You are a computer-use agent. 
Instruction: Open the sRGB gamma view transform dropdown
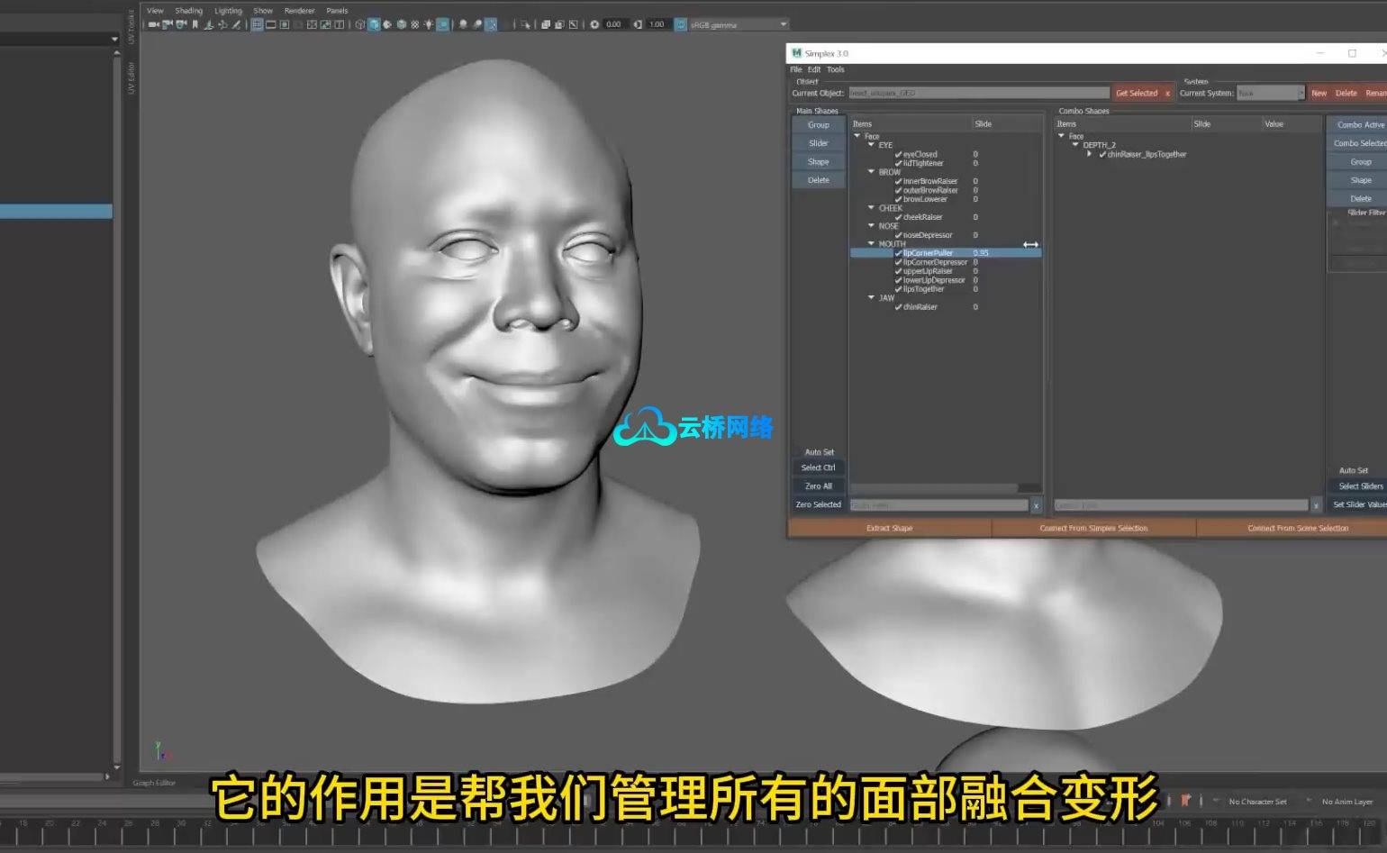click(x=783, y=24)
